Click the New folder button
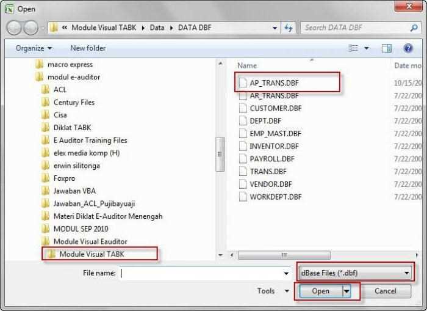This screenshot has width=427, height=311. point(88,48)
